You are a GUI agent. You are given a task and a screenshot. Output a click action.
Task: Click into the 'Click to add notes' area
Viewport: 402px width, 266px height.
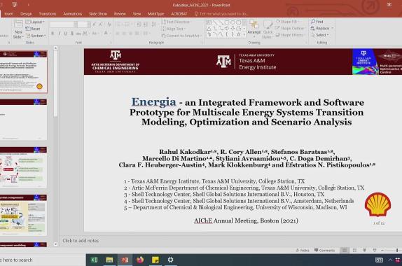coord(81,241)
